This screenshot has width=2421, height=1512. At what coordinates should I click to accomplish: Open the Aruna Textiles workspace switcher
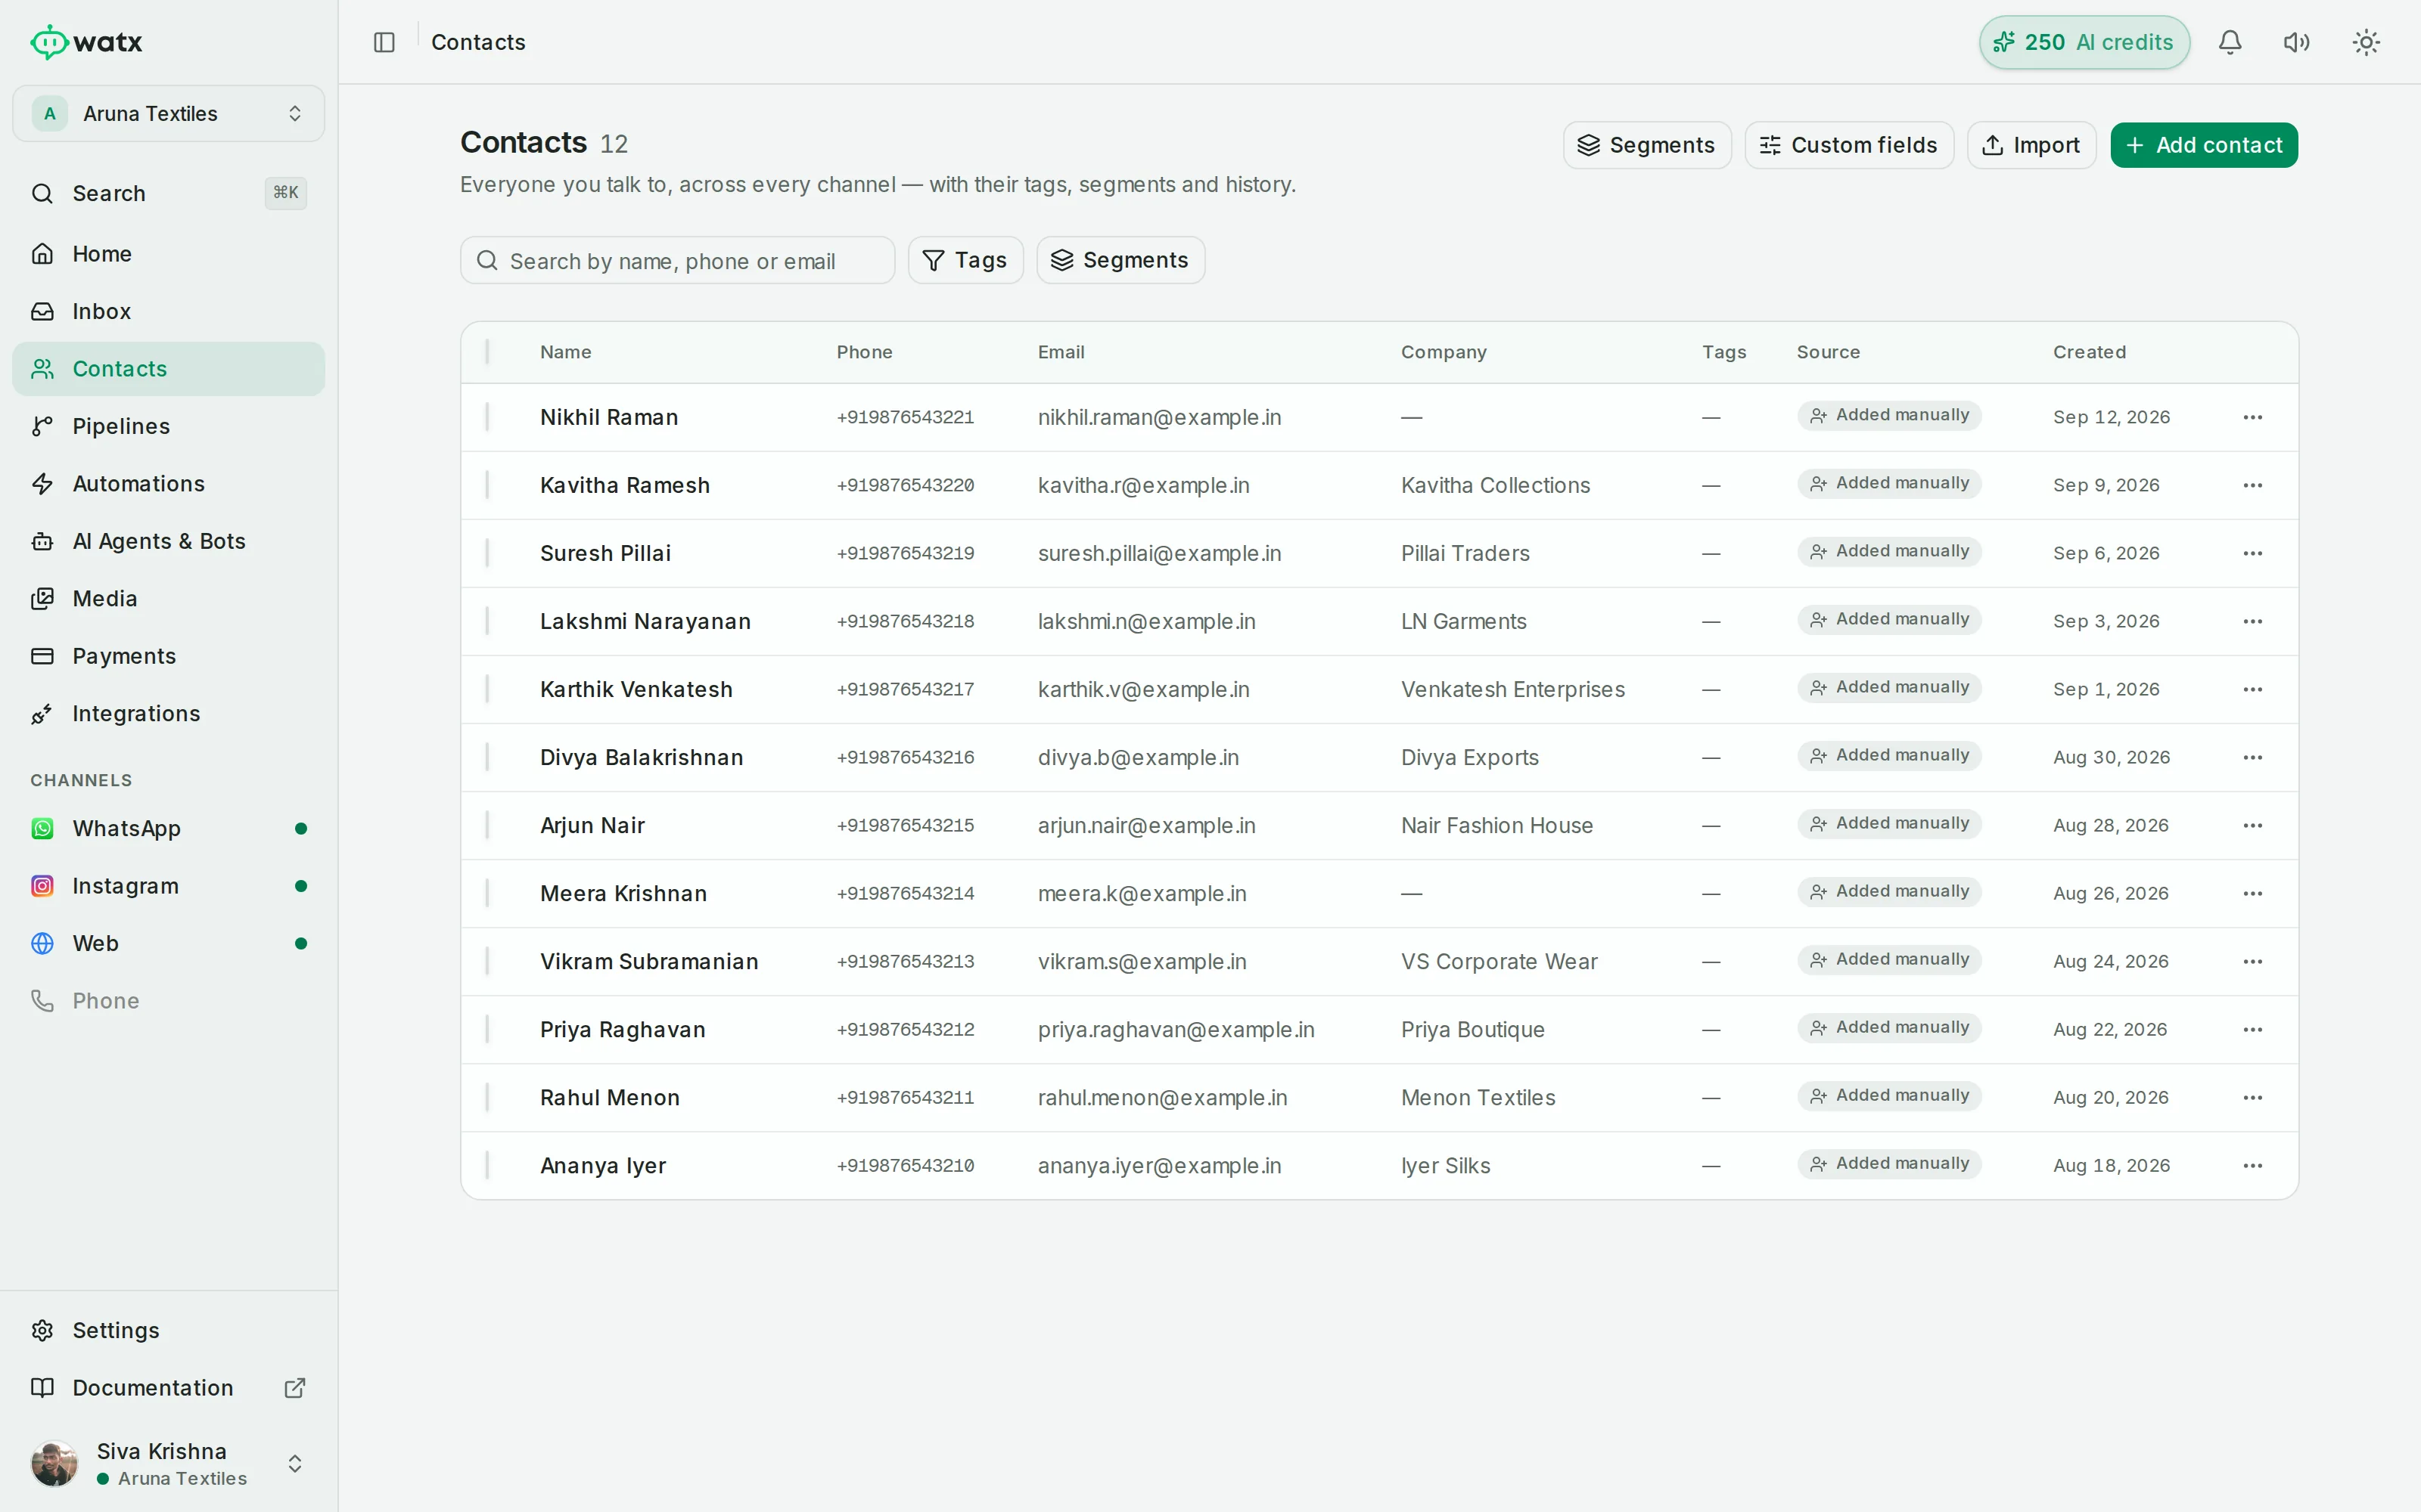coord(168,113)
